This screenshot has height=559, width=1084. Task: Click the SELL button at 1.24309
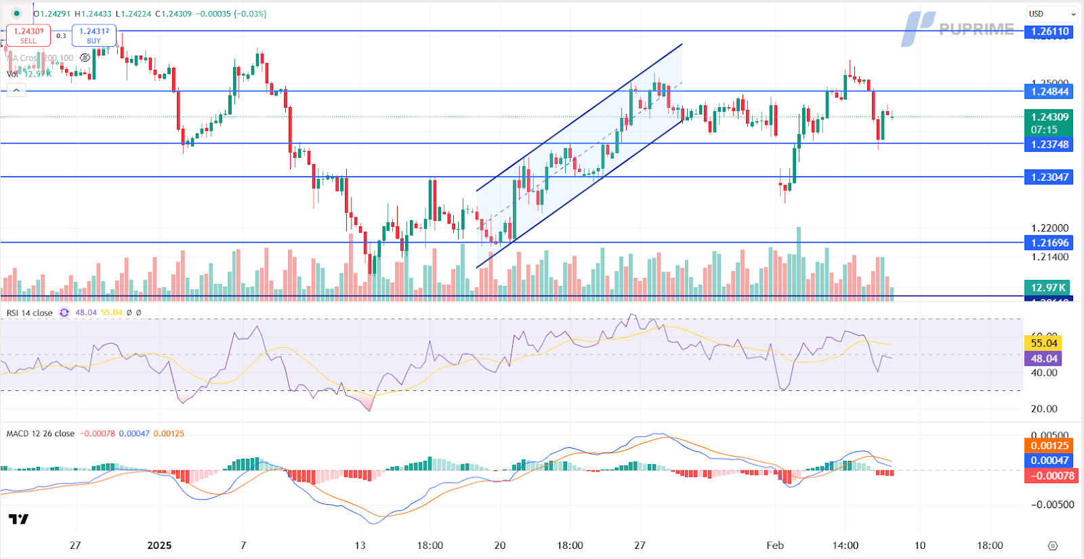click(28, 35)
